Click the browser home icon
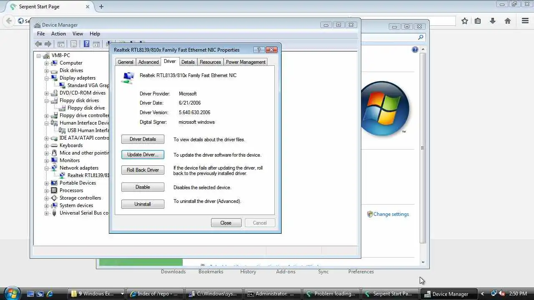Image resolution: width=534 pixels, height=300 pixels. coord(508,21)
